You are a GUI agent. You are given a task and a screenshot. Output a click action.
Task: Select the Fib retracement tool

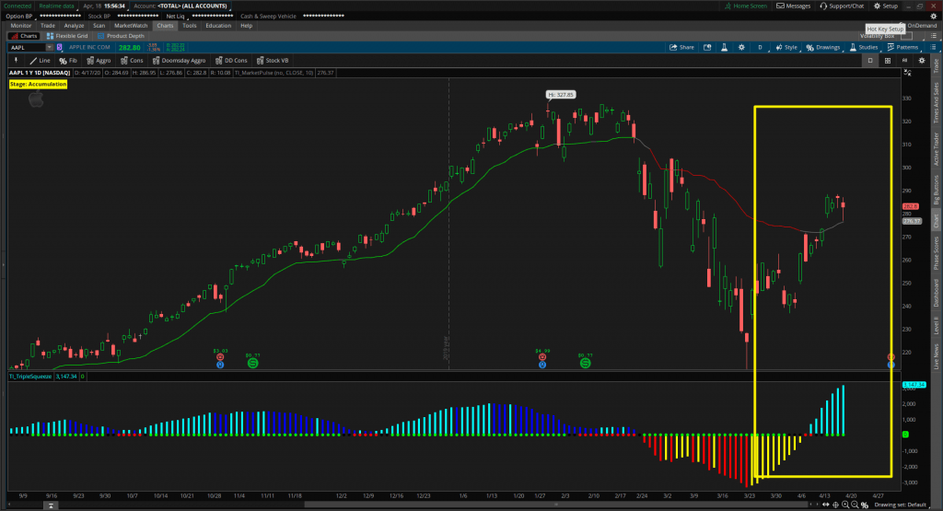click(69, 60)
